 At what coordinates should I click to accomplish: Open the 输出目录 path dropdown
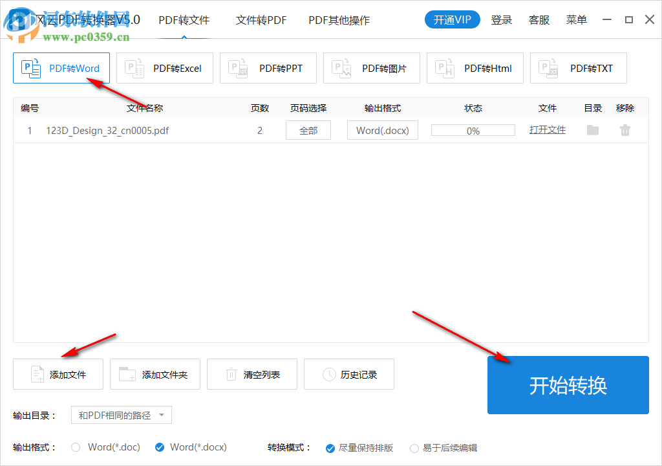click(x=121, y=415)
